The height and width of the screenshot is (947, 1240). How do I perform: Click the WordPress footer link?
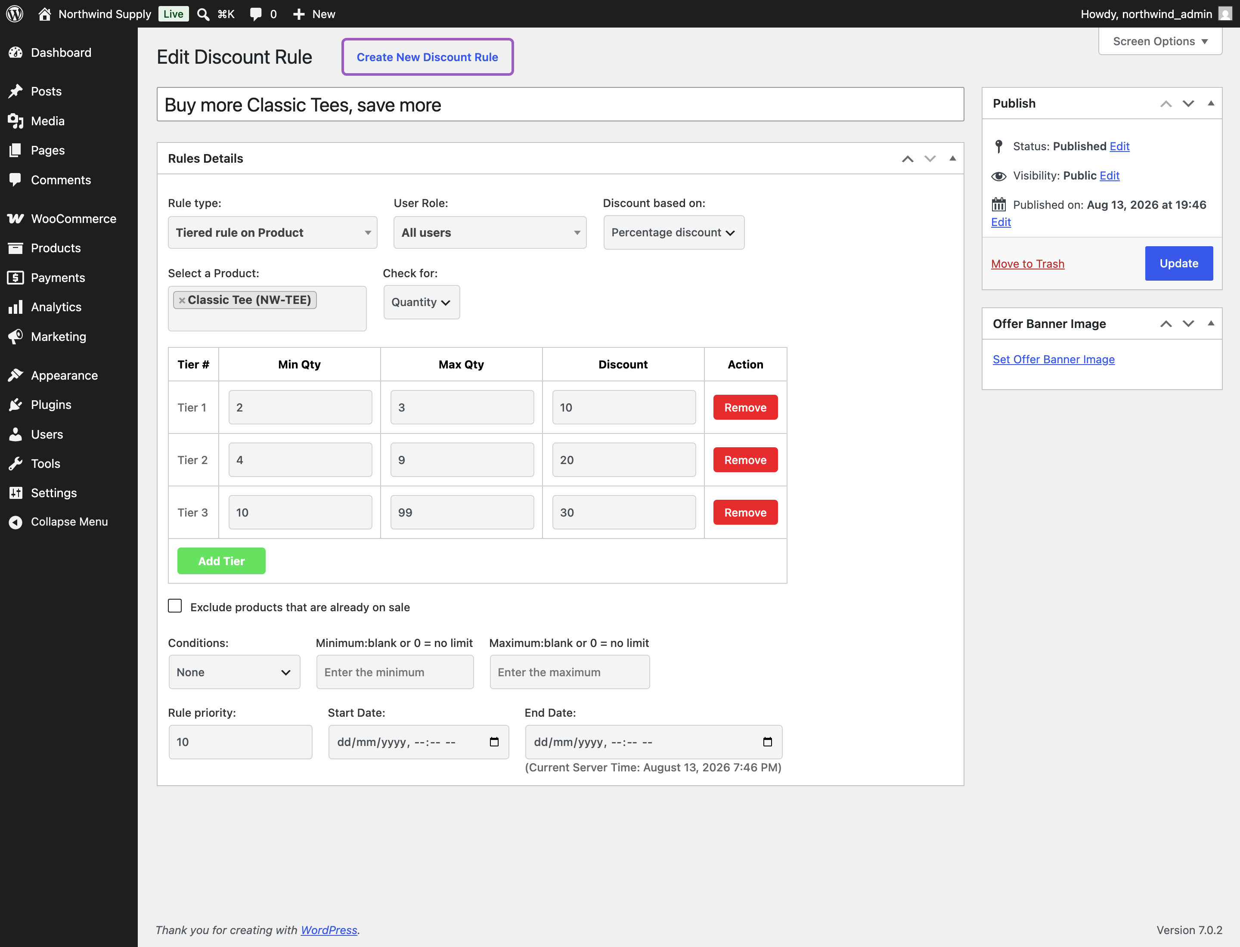point(329,930)
